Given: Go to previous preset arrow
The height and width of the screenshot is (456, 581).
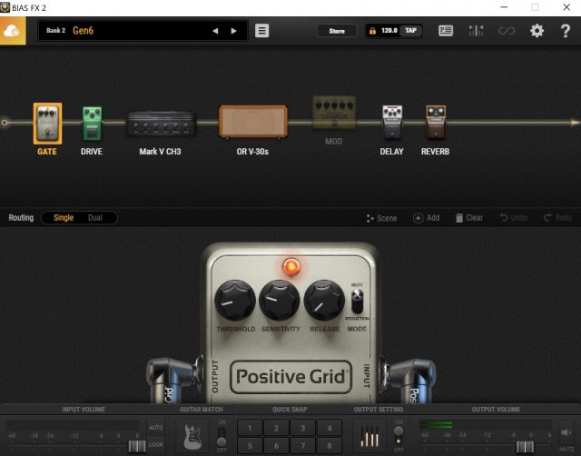Looking at the screenshot, I should (215, 31).
